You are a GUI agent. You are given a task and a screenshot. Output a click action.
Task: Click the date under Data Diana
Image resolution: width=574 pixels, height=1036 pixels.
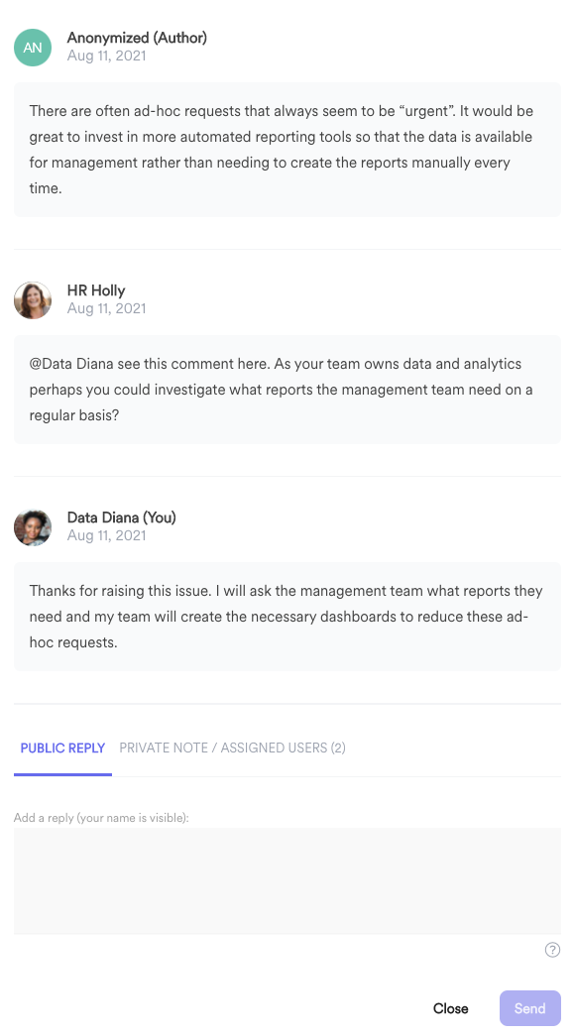(106, 535)
